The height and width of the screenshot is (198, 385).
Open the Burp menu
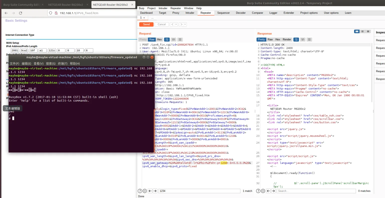pyautogui.click(x=141, y=8)
